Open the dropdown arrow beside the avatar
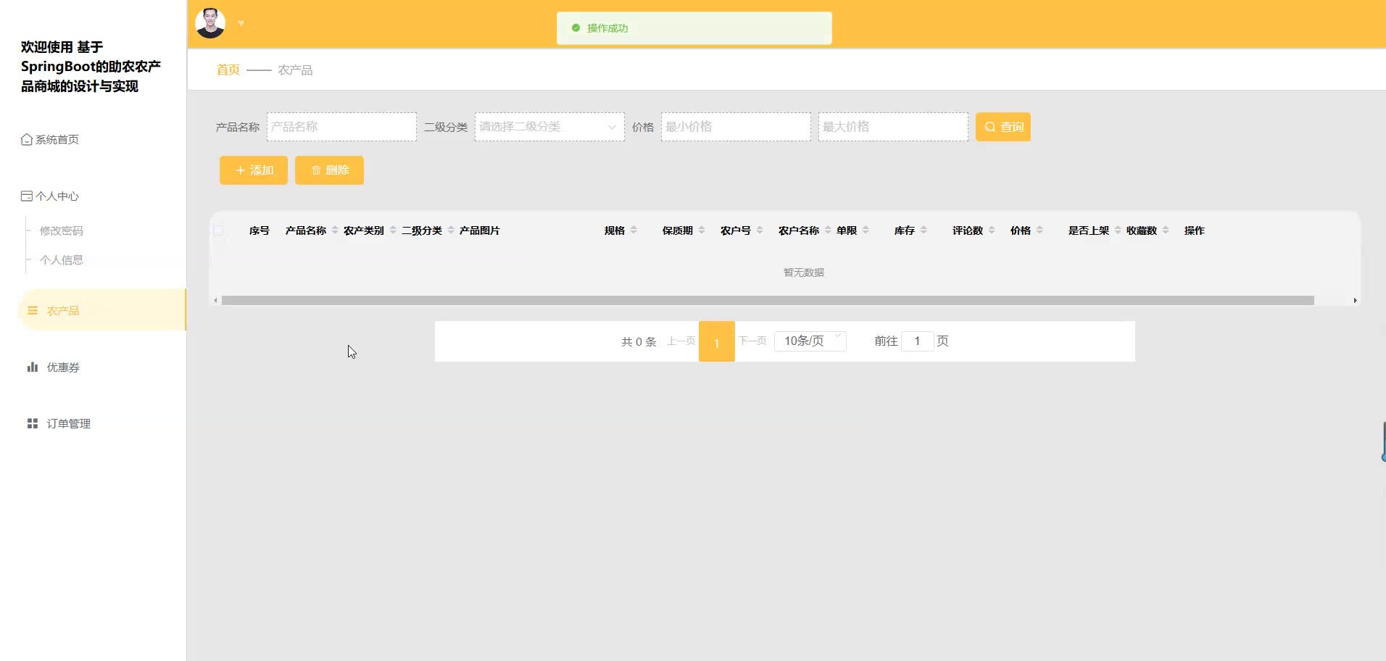The image size is (1386, 661). coord(241,23)
